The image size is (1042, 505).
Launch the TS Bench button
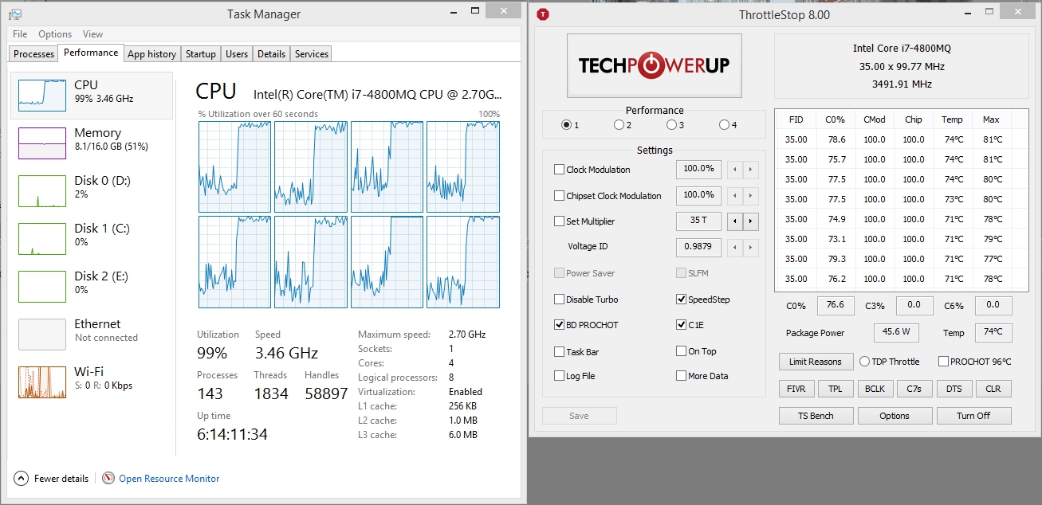[816, 416]
